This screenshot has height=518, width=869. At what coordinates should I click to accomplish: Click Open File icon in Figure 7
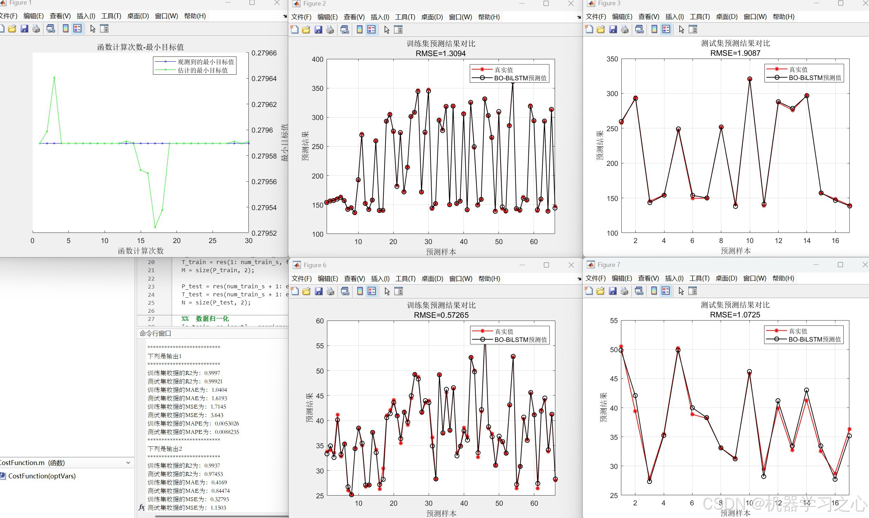601,291
